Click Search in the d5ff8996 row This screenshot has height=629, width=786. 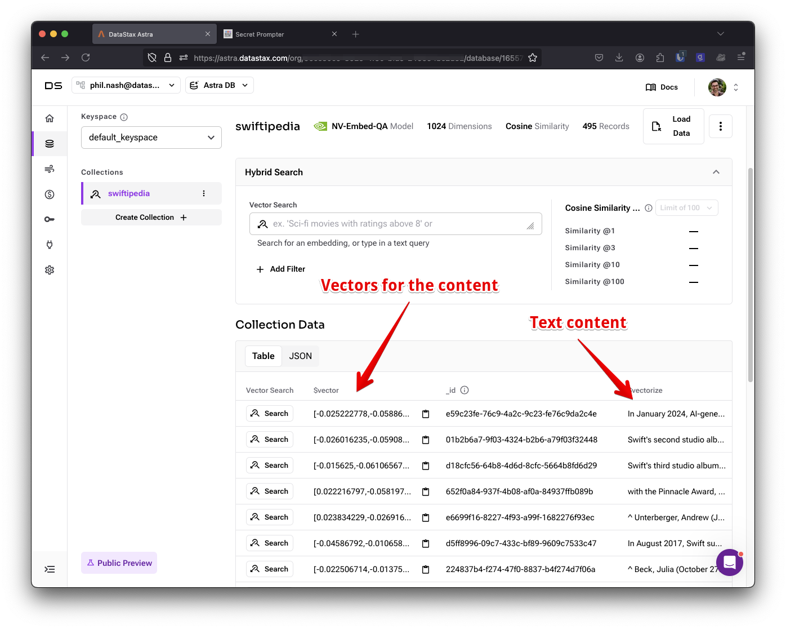click(270, 543)
